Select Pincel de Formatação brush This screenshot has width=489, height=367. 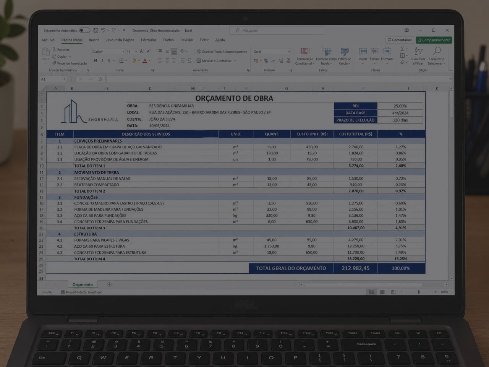(70, 63)
